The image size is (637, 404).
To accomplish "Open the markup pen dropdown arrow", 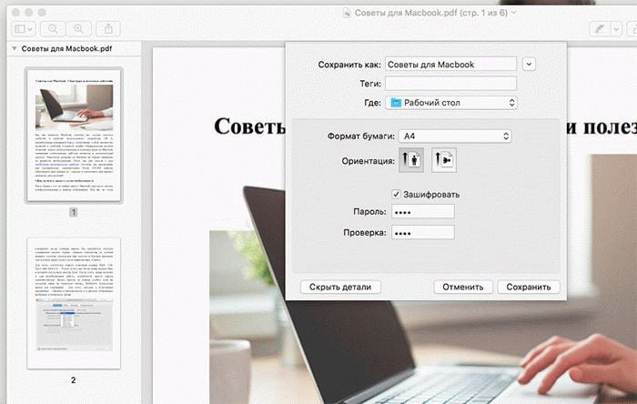I will pos(616,29).
